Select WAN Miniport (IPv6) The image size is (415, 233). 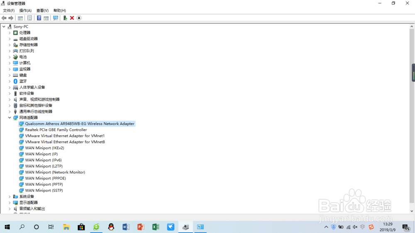(x=44, y=160)
